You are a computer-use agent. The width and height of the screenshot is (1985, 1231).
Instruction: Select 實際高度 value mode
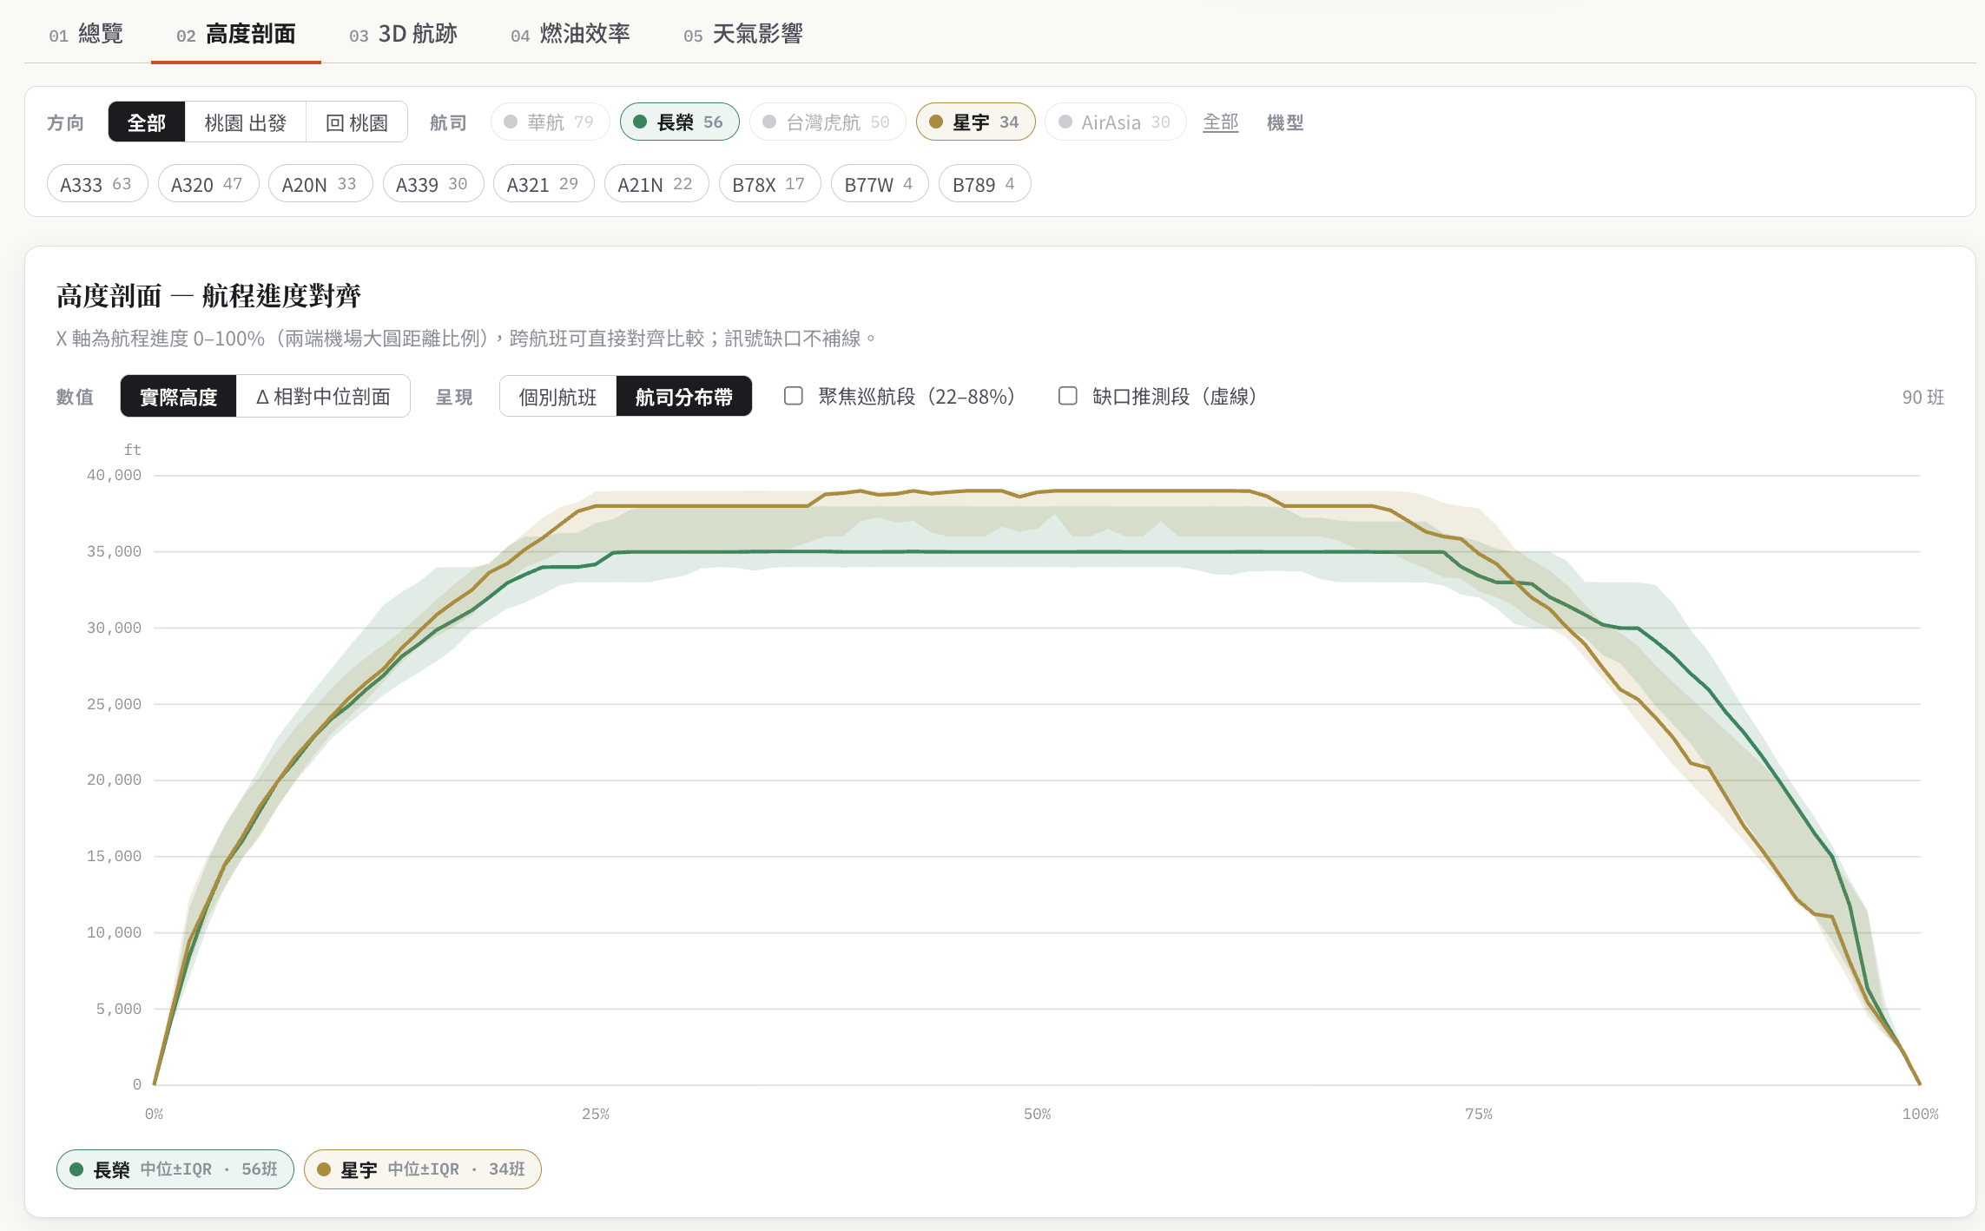point(178,397)
